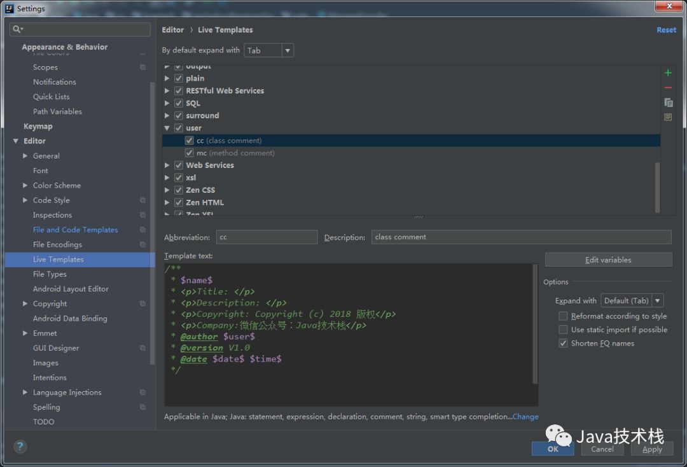The width and height of the screenshot is (687, 467).
Task: Close the Settings dialog window
Action: 669,6
